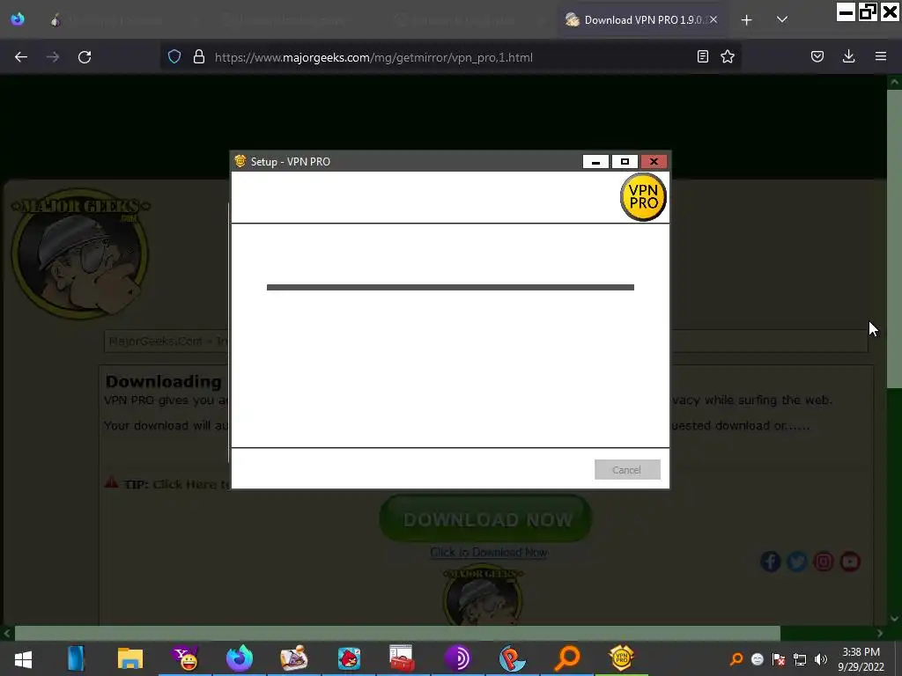902x676 pixels.
Task: Switch to Firefox in the taskbar
Action: pyautogui.click(x=240, y=658)
